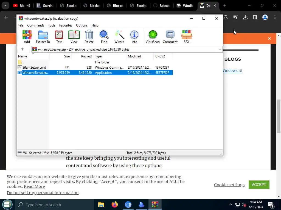Screen dimensions: 281x210
Task: Click the Chrome back arrow button
Action: pyautogui.click(x=6, y=17)
